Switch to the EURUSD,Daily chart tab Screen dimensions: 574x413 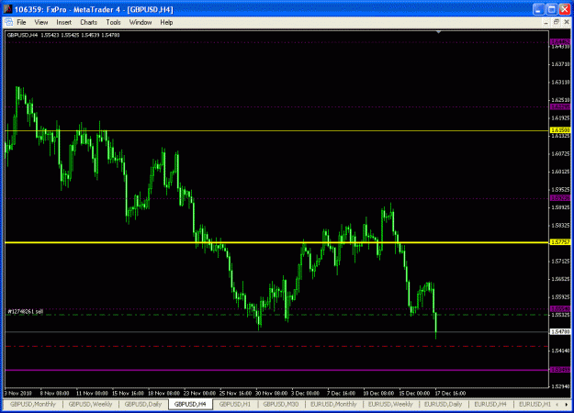(443, 404)
